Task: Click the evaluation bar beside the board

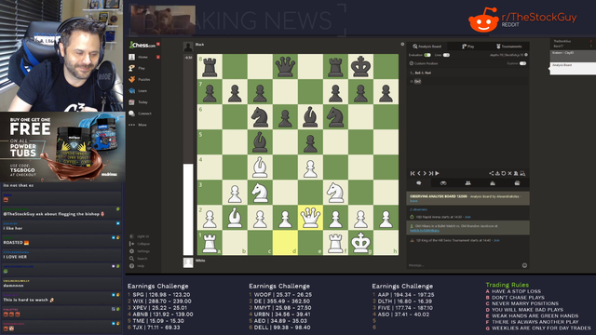Action: 188,154
